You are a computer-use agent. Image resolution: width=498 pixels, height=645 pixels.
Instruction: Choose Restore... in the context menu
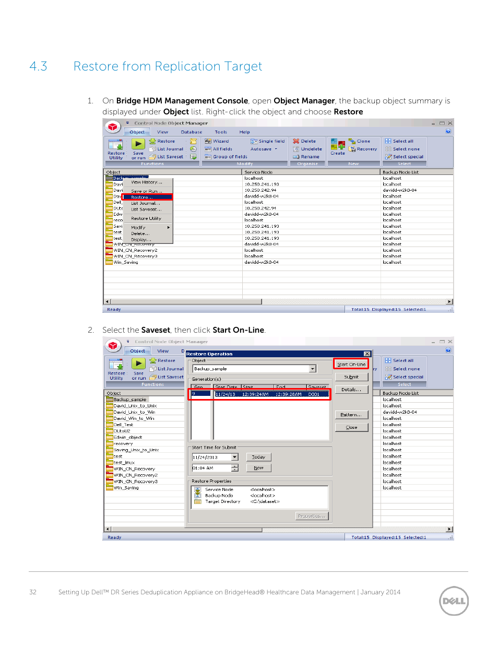147,197
